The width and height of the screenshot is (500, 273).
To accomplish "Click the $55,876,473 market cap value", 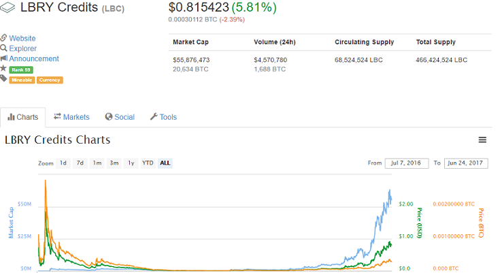I will pos(191,60).
